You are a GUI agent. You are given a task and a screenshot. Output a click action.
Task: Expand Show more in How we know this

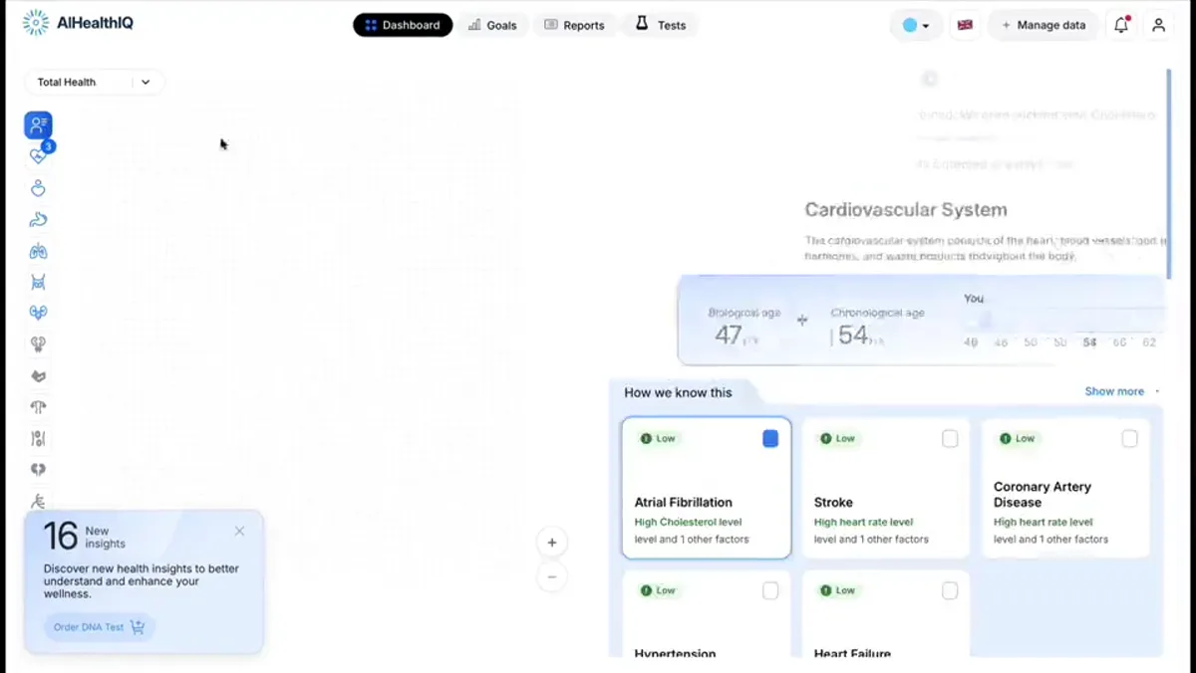pyautogui.click(x=1114, y=391)
